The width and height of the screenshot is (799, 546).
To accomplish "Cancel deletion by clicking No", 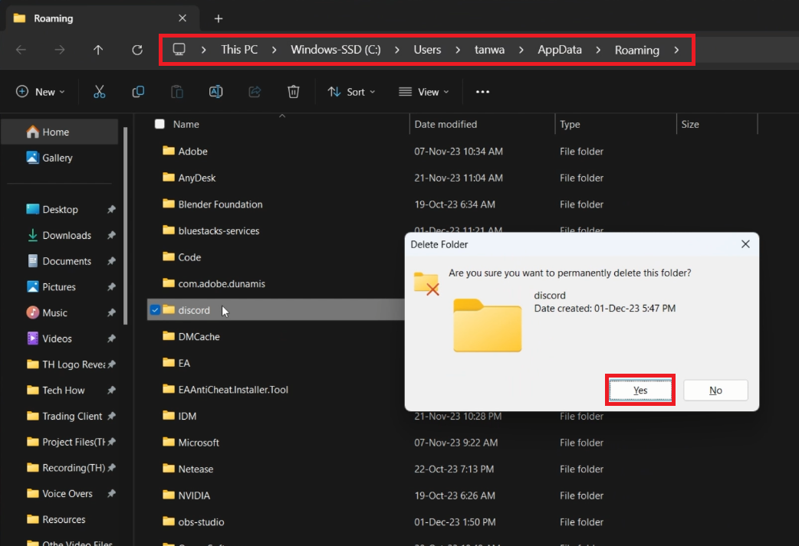I will pyautogui.click(x=715, y=390).
